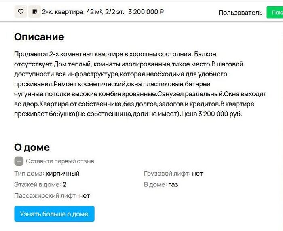Image resolution: width=283 pixels, height=231 pixels.
Task: Click "В доме: газ" detail
Action: click(x=161, y=184)
